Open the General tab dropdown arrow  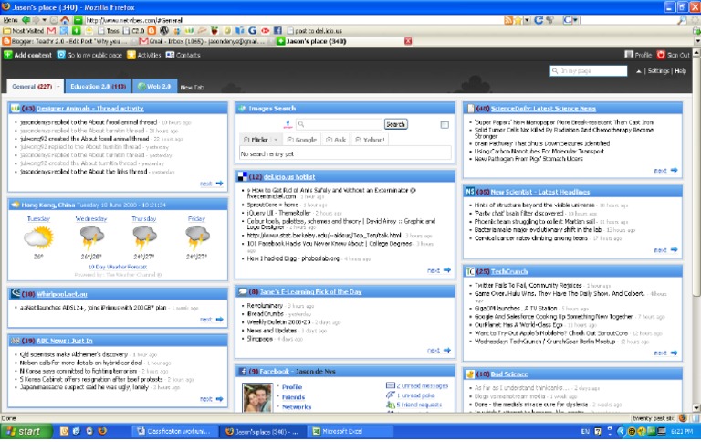pyautogui.click(x=58, y=87)
